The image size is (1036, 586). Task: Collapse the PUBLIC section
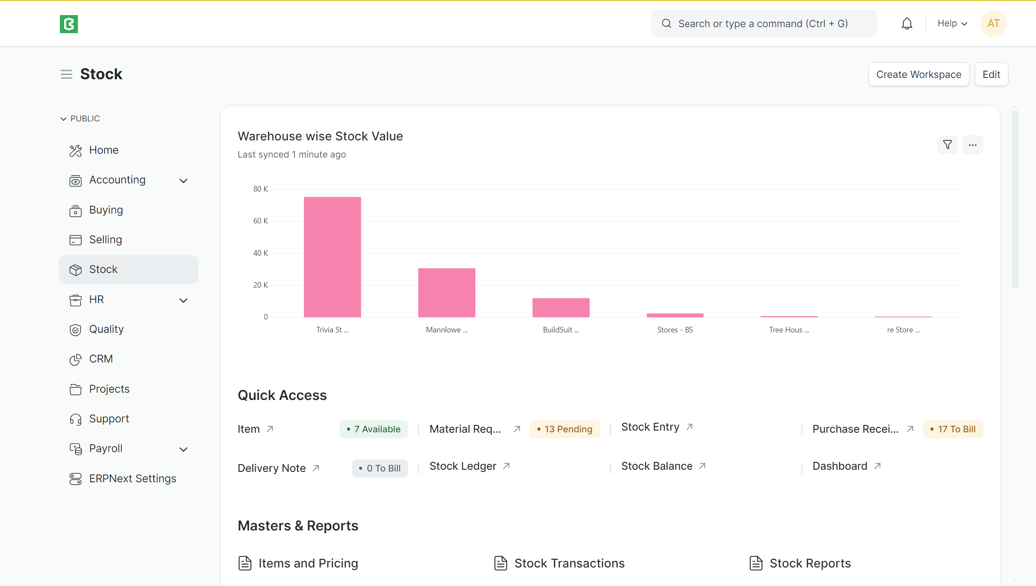point(63,118)
